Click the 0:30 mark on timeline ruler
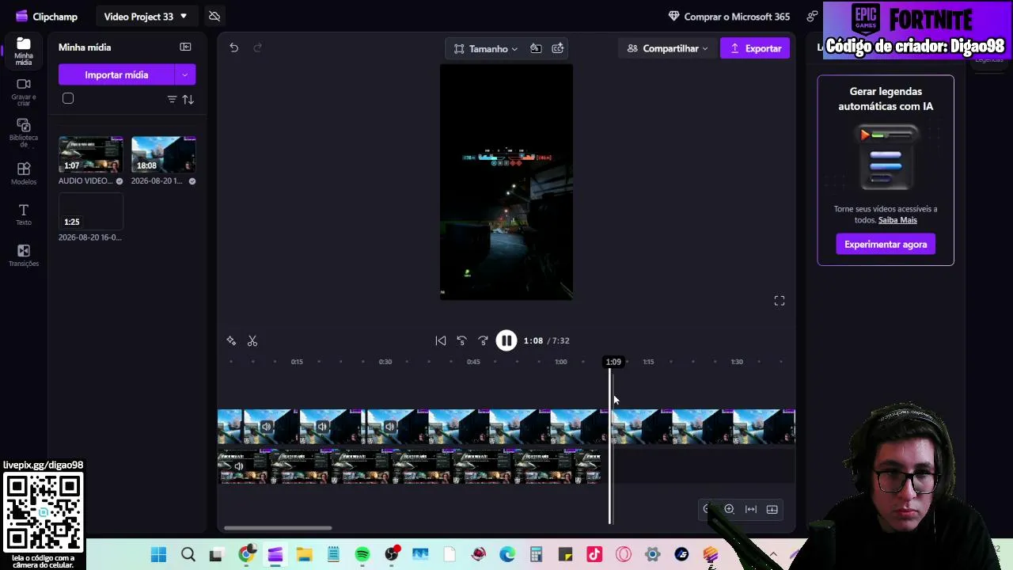Image resolution: width=1013 pixels, height=570 pixels. tap(385, 362)
